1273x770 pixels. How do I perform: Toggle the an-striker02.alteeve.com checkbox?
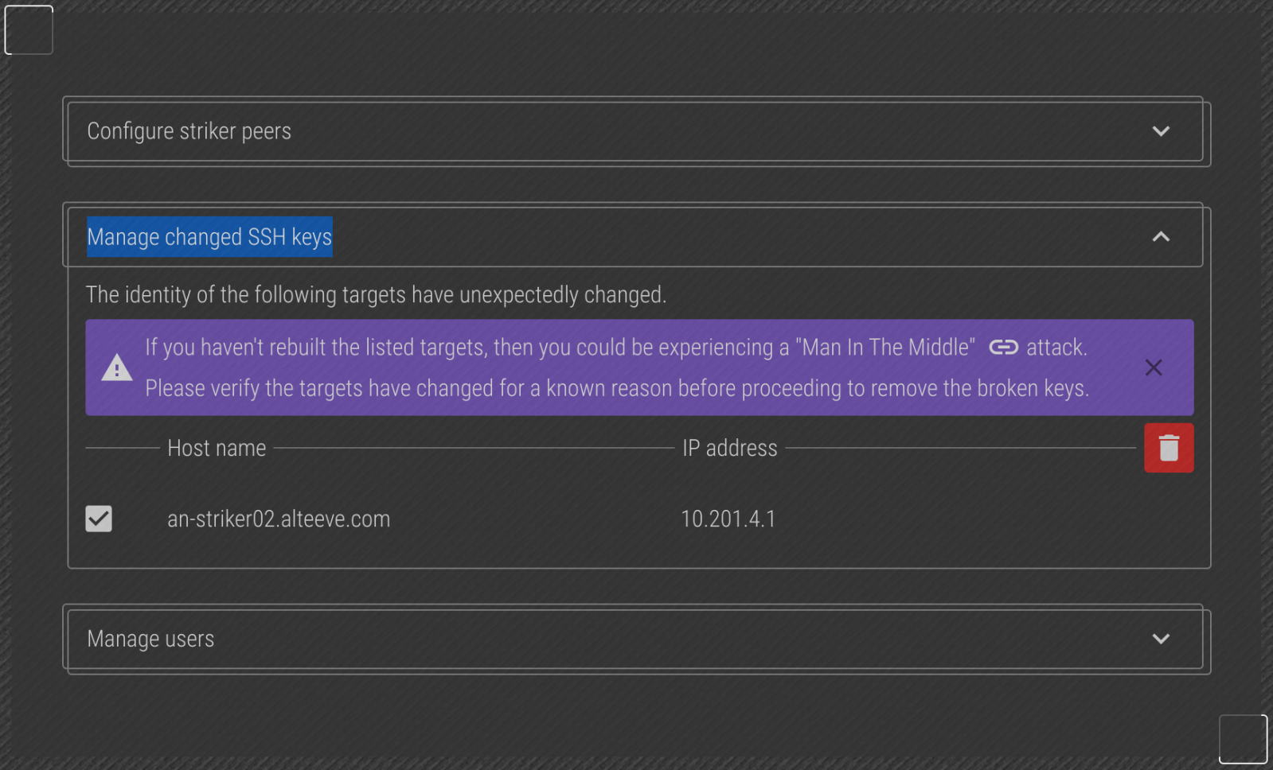pos(99,519)
